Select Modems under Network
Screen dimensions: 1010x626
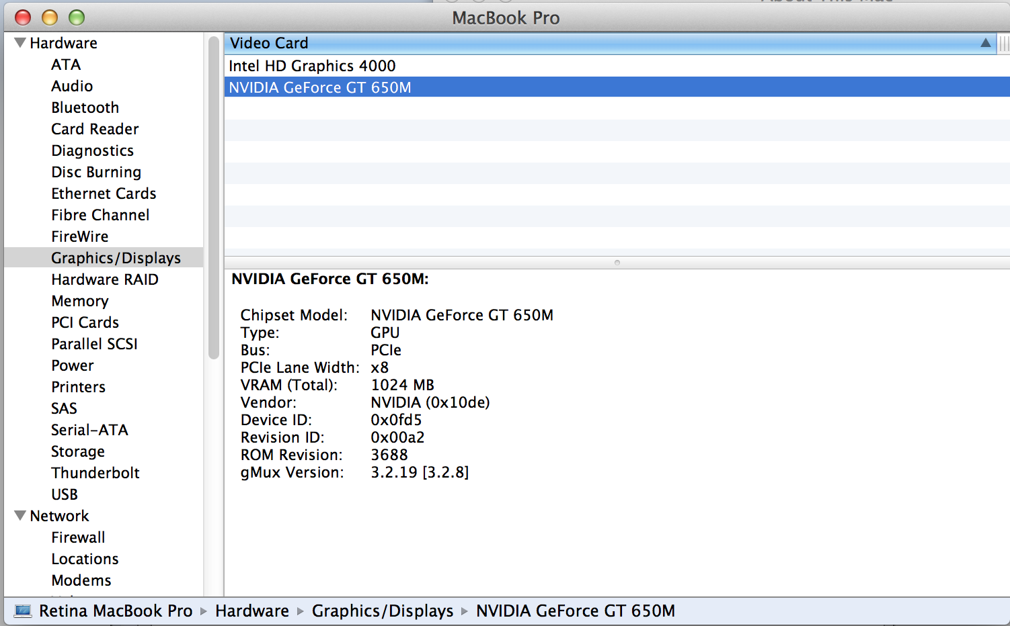click(81, 580)
